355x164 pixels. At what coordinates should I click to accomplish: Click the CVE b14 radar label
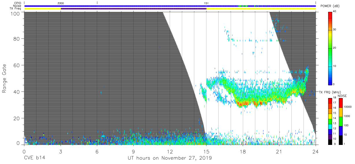pos(34,158)
